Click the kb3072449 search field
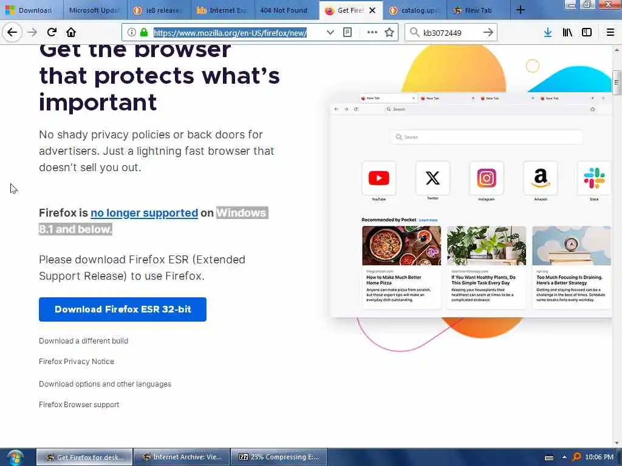This screenshot has width=622, height=466. (x=450, y=33)
